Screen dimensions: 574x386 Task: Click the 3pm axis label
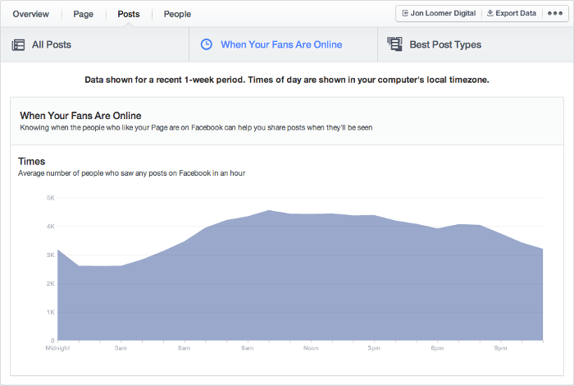click(x=374, y=348)
